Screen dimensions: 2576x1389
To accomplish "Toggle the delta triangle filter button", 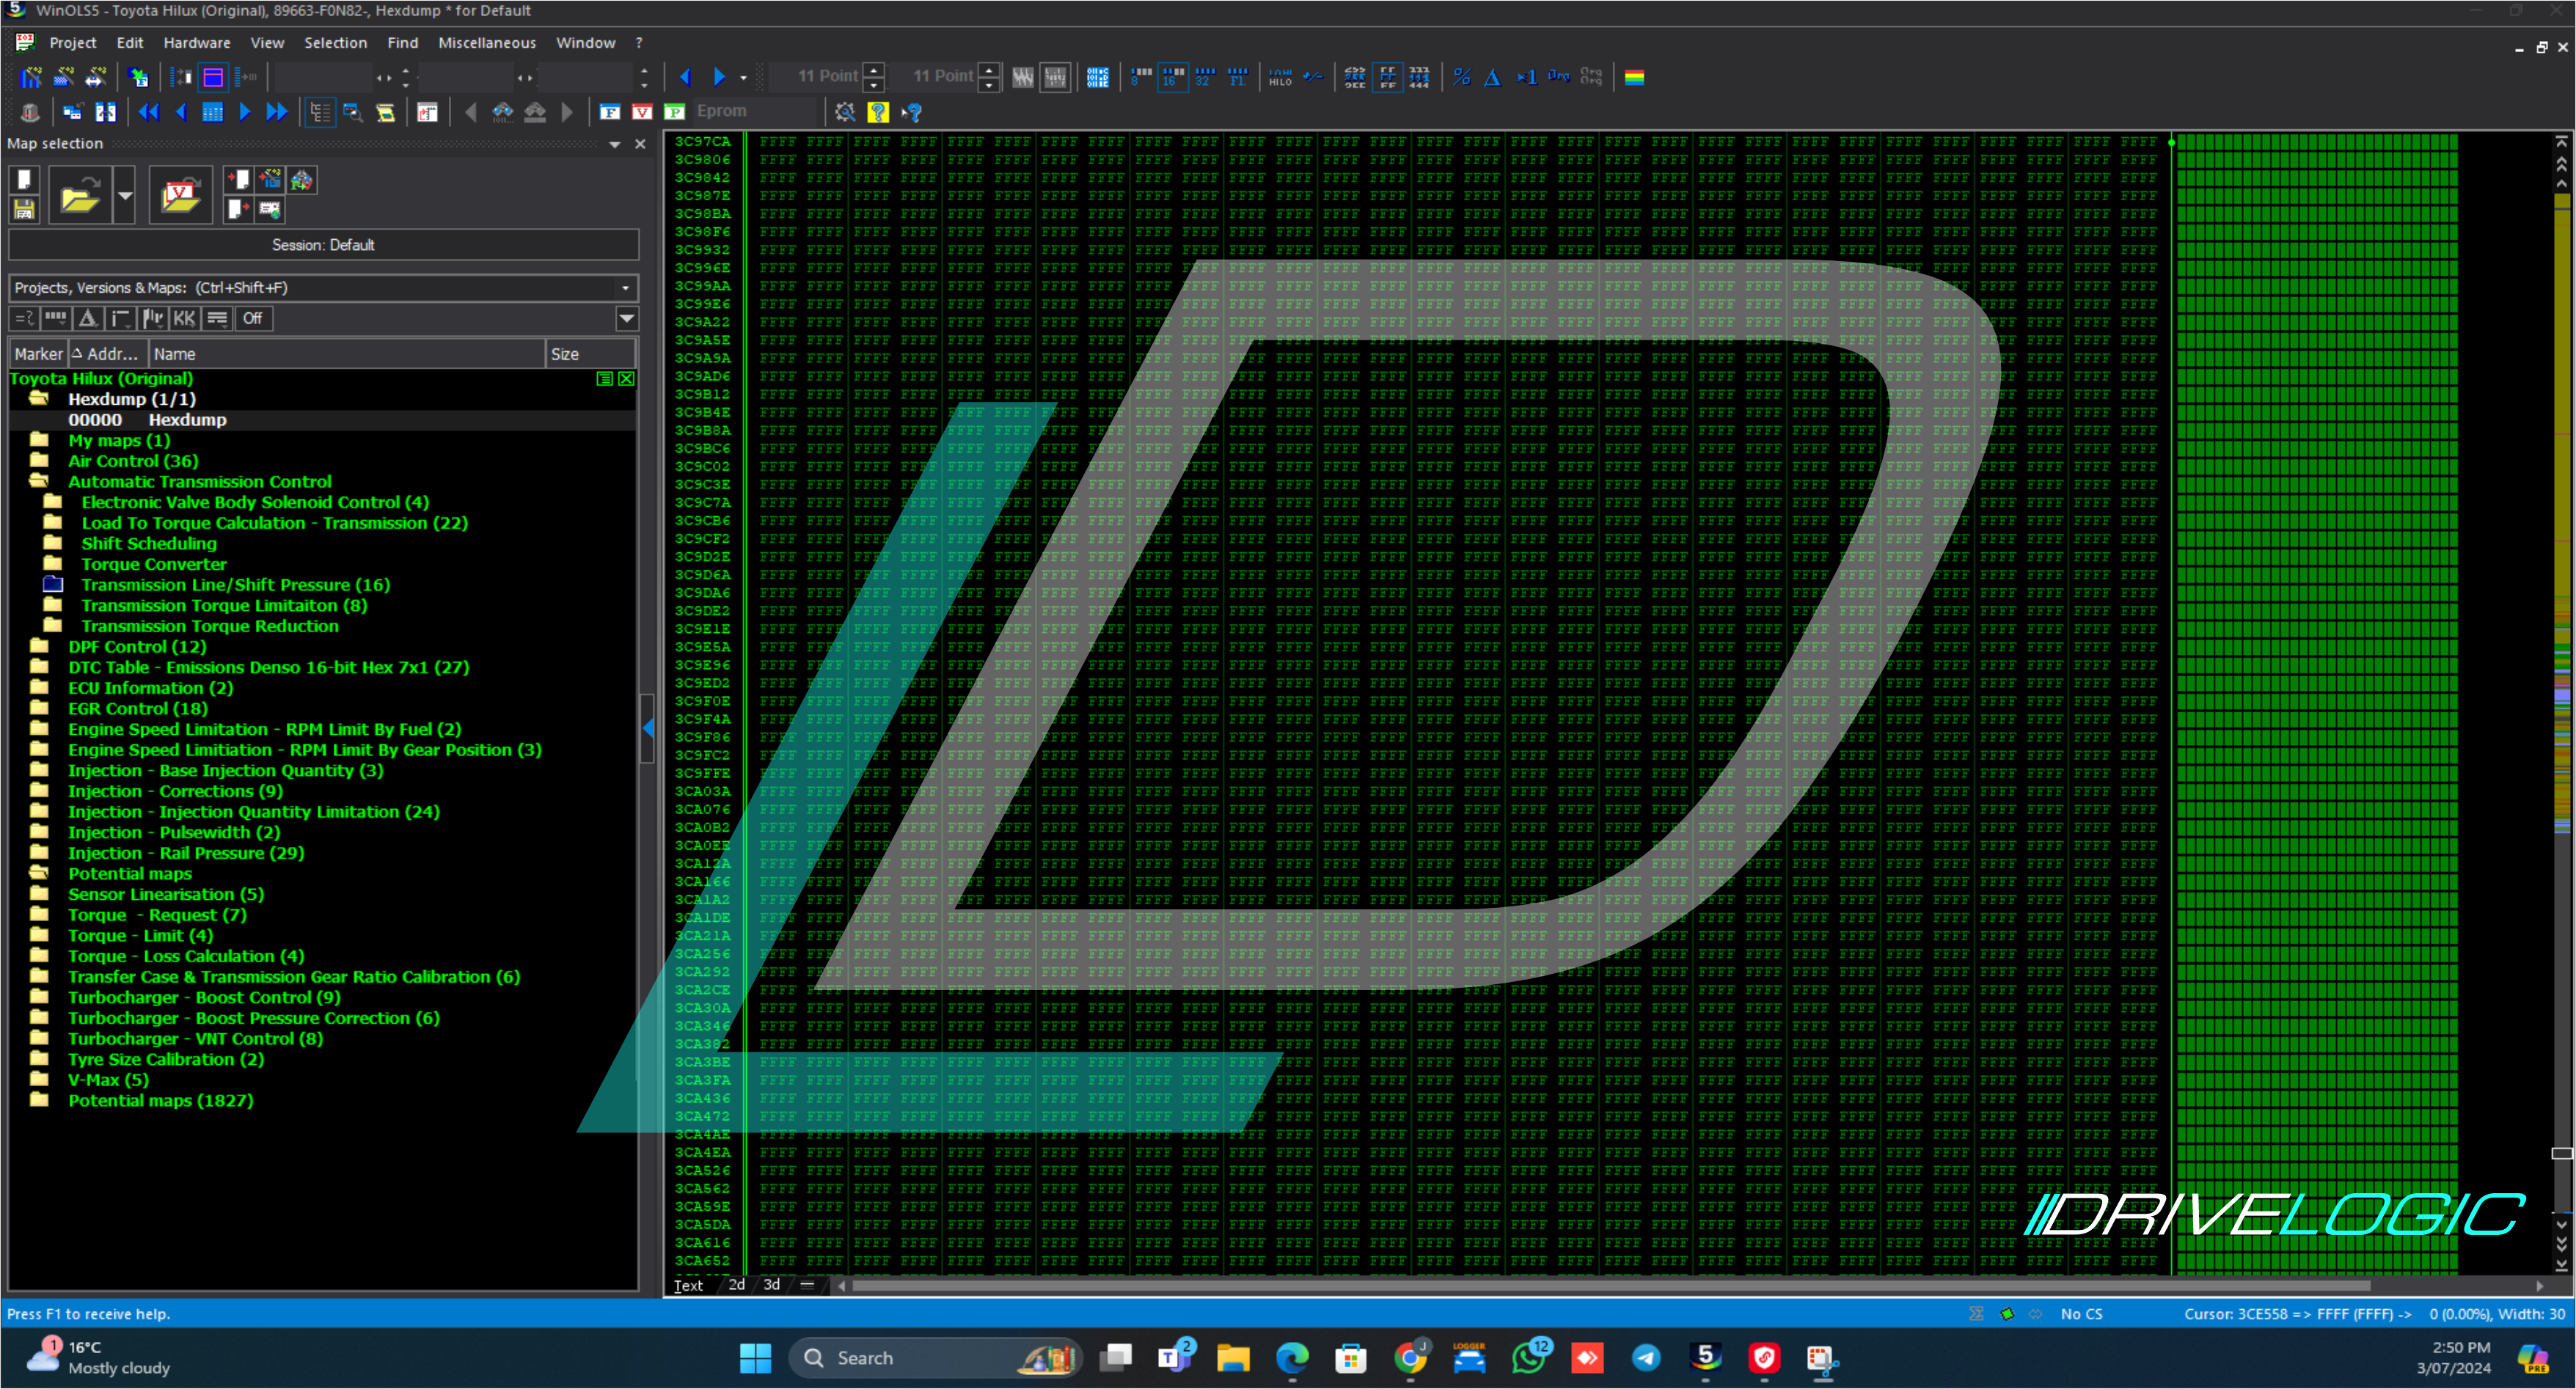I will (x=88, y=318).
